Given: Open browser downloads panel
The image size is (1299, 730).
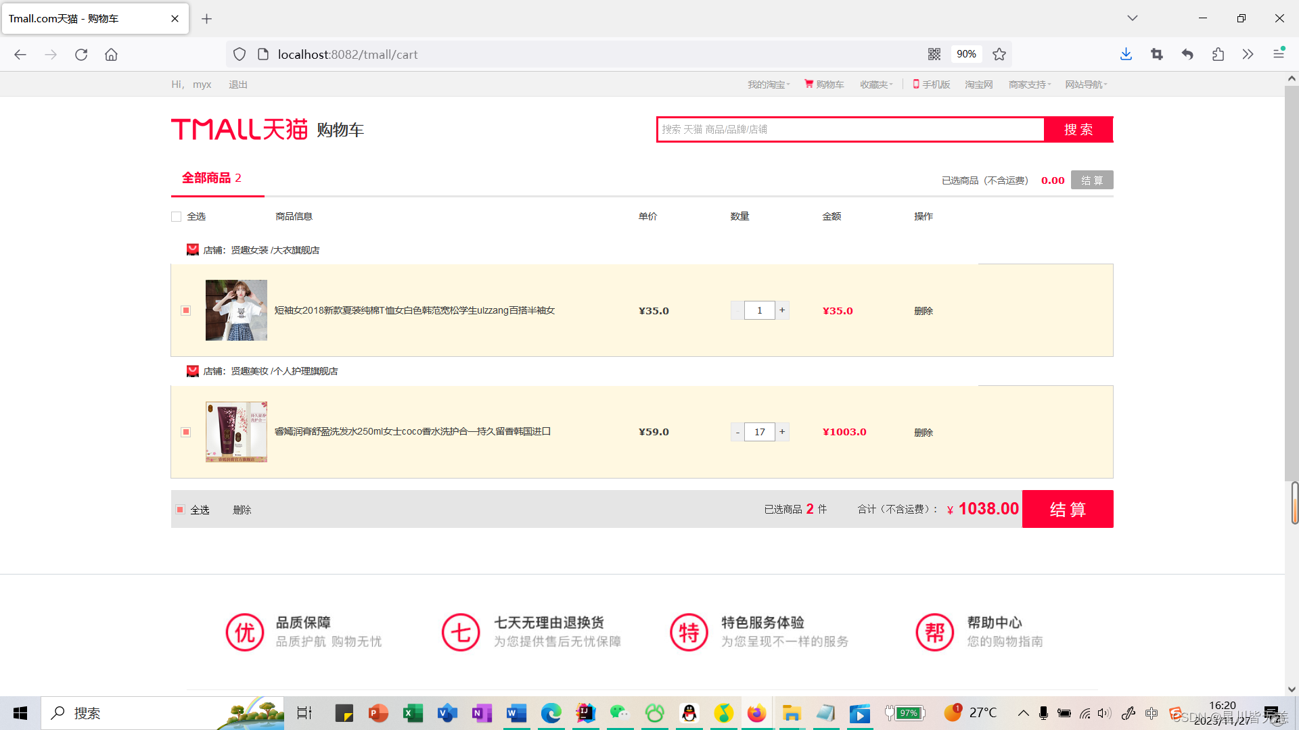Looking at the screenshot, I should pos(1126,54).
